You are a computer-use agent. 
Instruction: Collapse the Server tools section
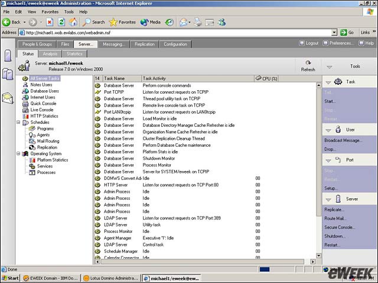click(328, 200)
